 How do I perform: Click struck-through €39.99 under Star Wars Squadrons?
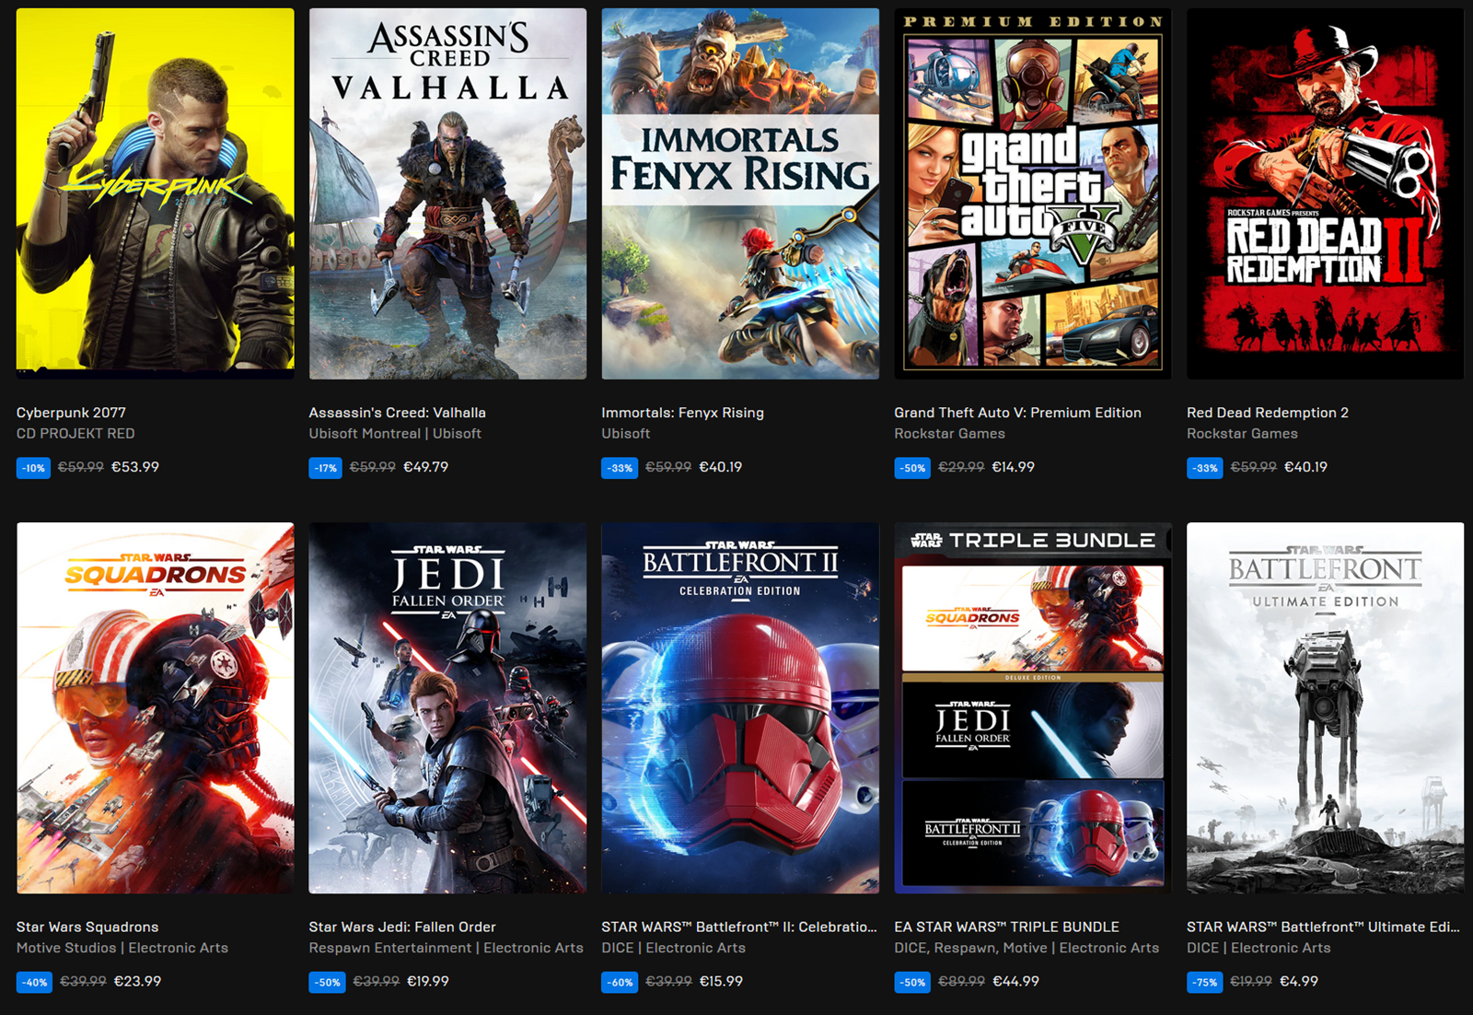(x=83, y=981)
